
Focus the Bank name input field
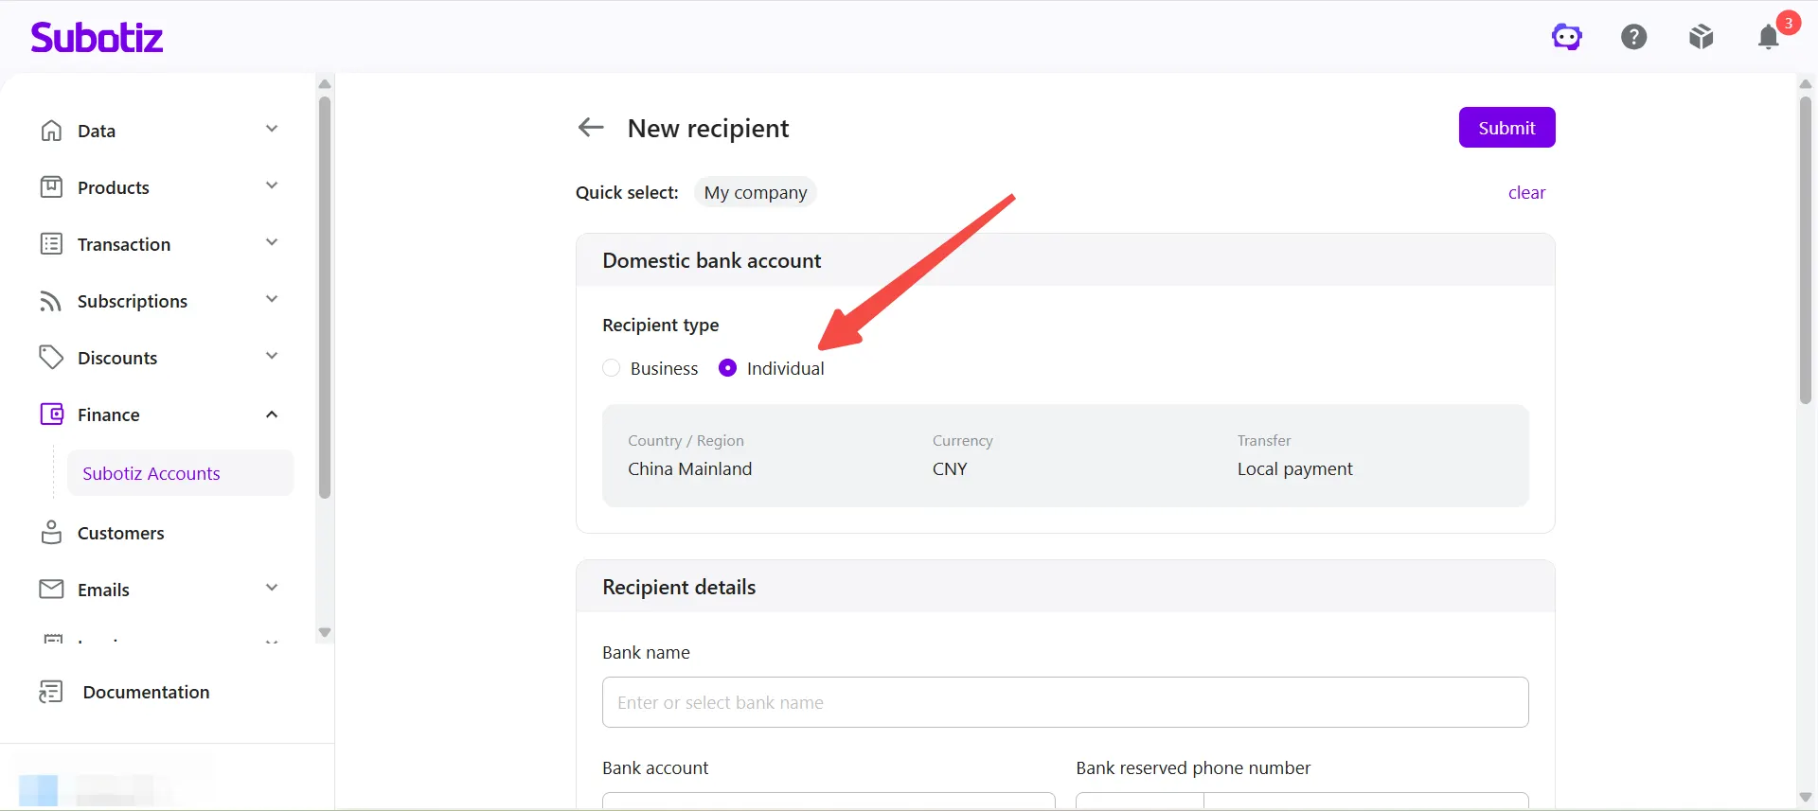click(1065, 702)
